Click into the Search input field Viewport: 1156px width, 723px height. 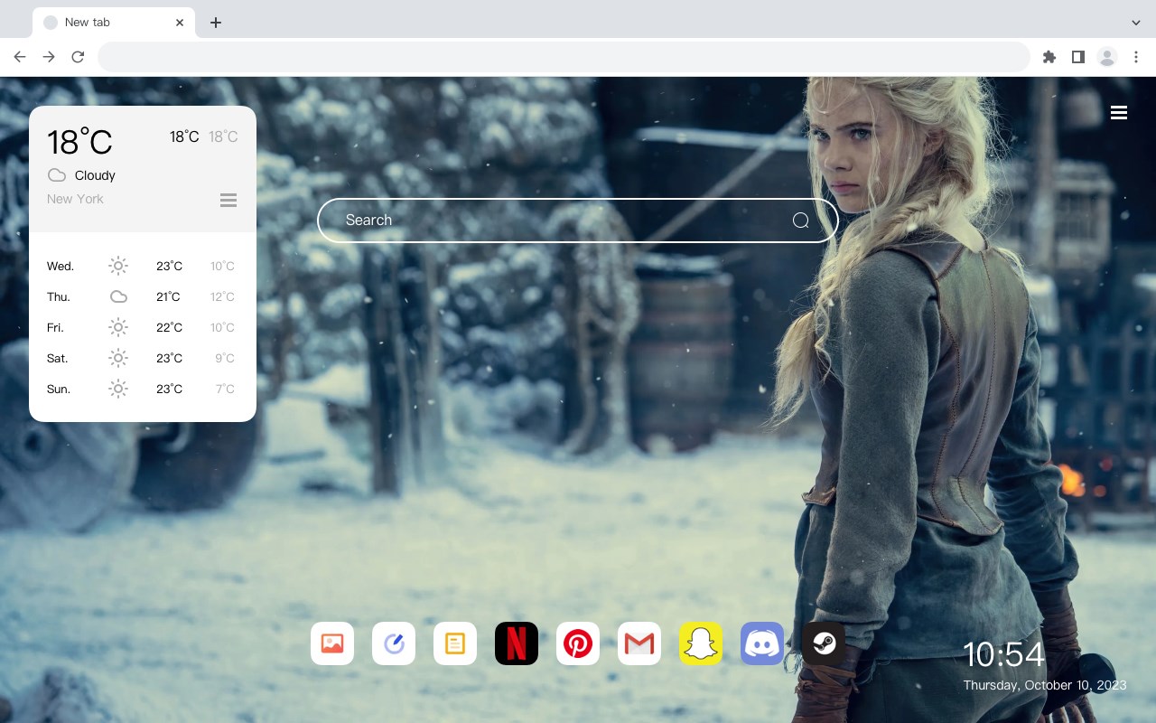(x=578, y=221)
